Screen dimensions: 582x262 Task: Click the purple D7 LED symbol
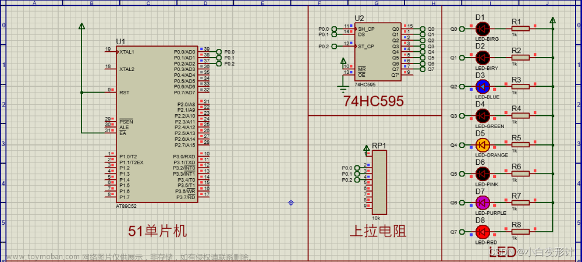click(482, 203)
